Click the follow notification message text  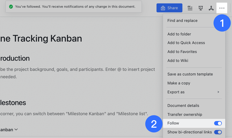coord(75,6)
